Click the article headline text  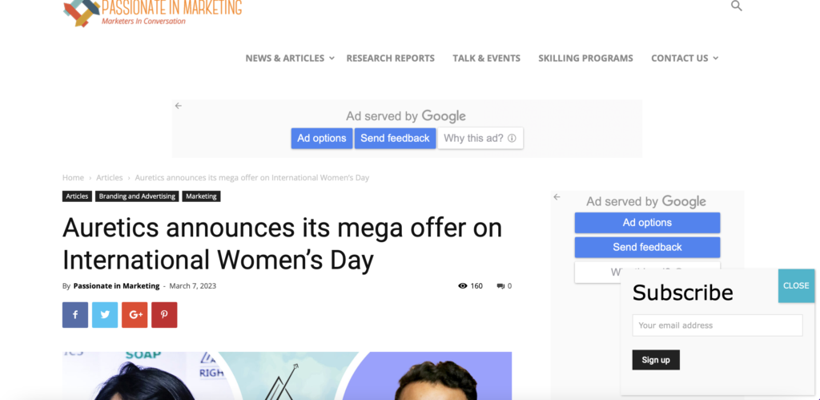click(283, 244)
